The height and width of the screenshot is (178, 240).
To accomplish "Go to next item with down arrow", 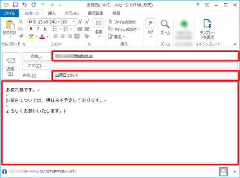I will point(52,5).
